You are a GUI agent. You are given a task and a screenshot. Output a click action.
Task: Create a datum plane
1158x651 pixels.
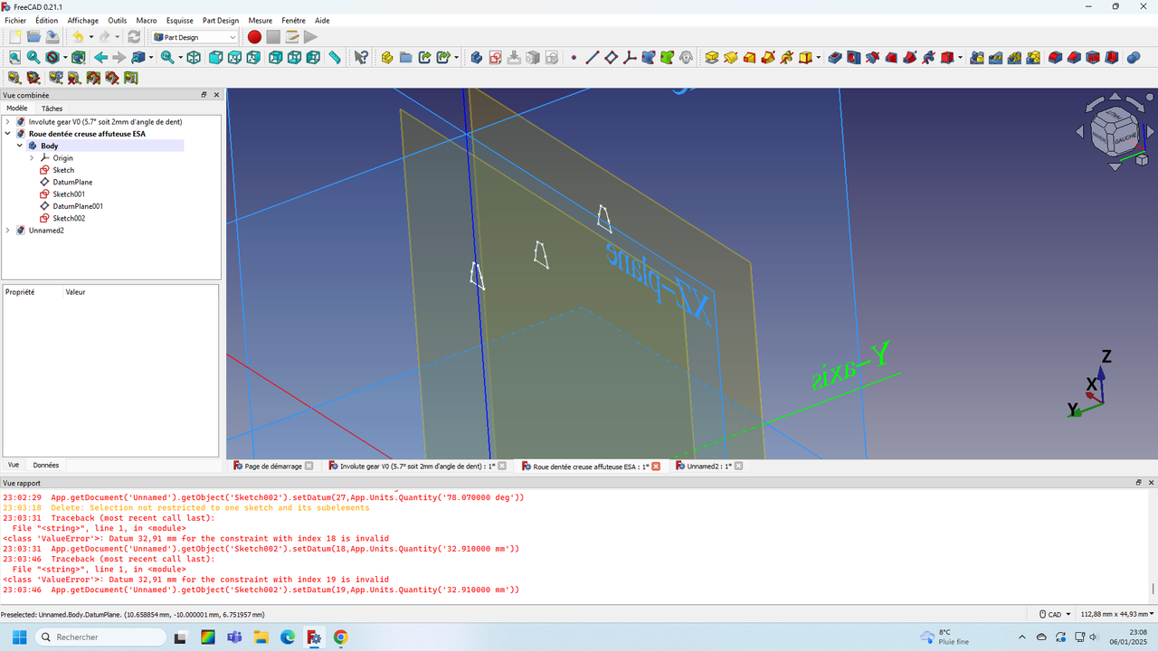pos(611,57)
